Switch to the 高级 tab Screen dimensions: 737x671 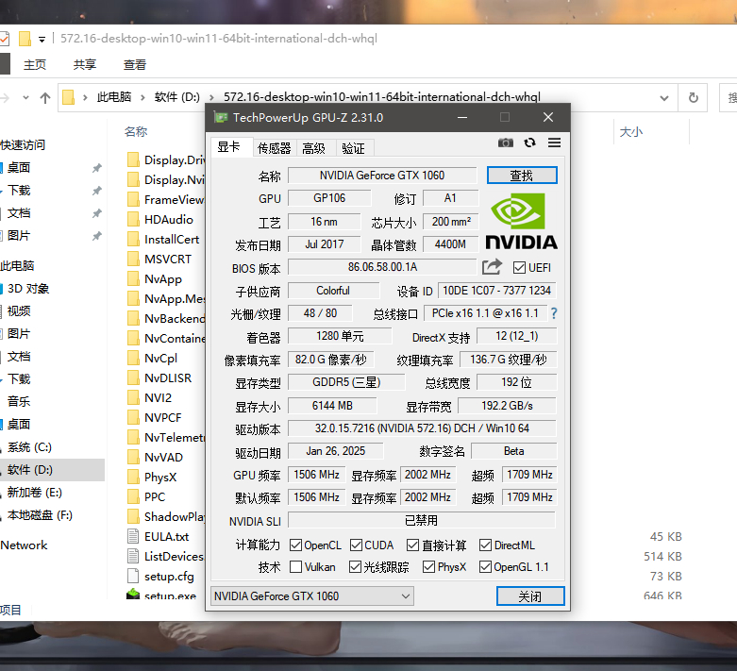coord(314,148)
